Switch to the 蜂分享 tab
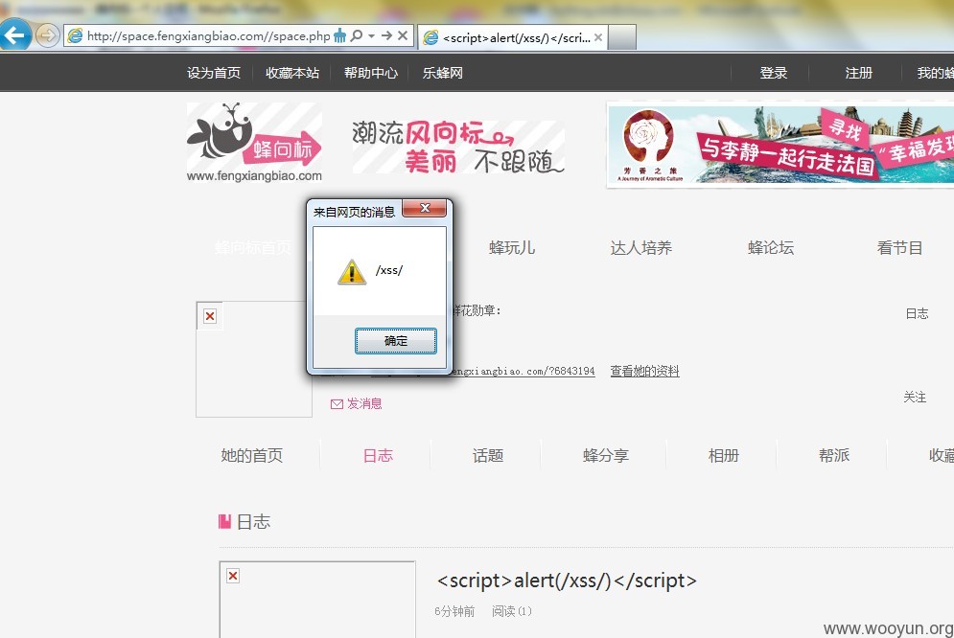954x638 pixels. [605, 456]
